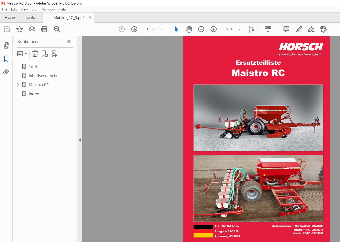Click the 'Ausgabe 01/2010' text

[x=226, y=232]
